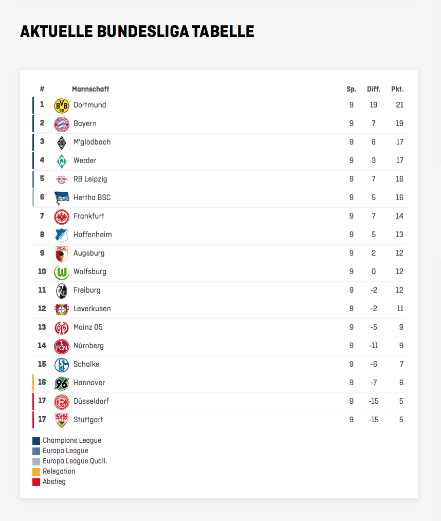Click the Borussia Dortmund club logo
The image size is (441, 521).
pos(62,105)
